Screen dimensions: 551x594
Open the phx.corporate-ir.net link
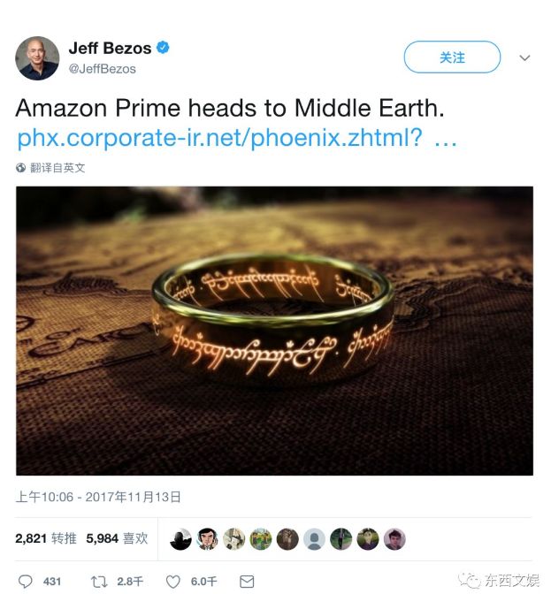point(237,139)
